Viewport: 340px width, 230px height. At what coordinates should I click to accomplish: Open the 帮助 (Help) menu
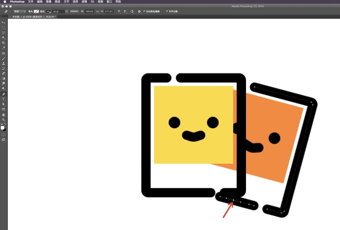point(118,2)
